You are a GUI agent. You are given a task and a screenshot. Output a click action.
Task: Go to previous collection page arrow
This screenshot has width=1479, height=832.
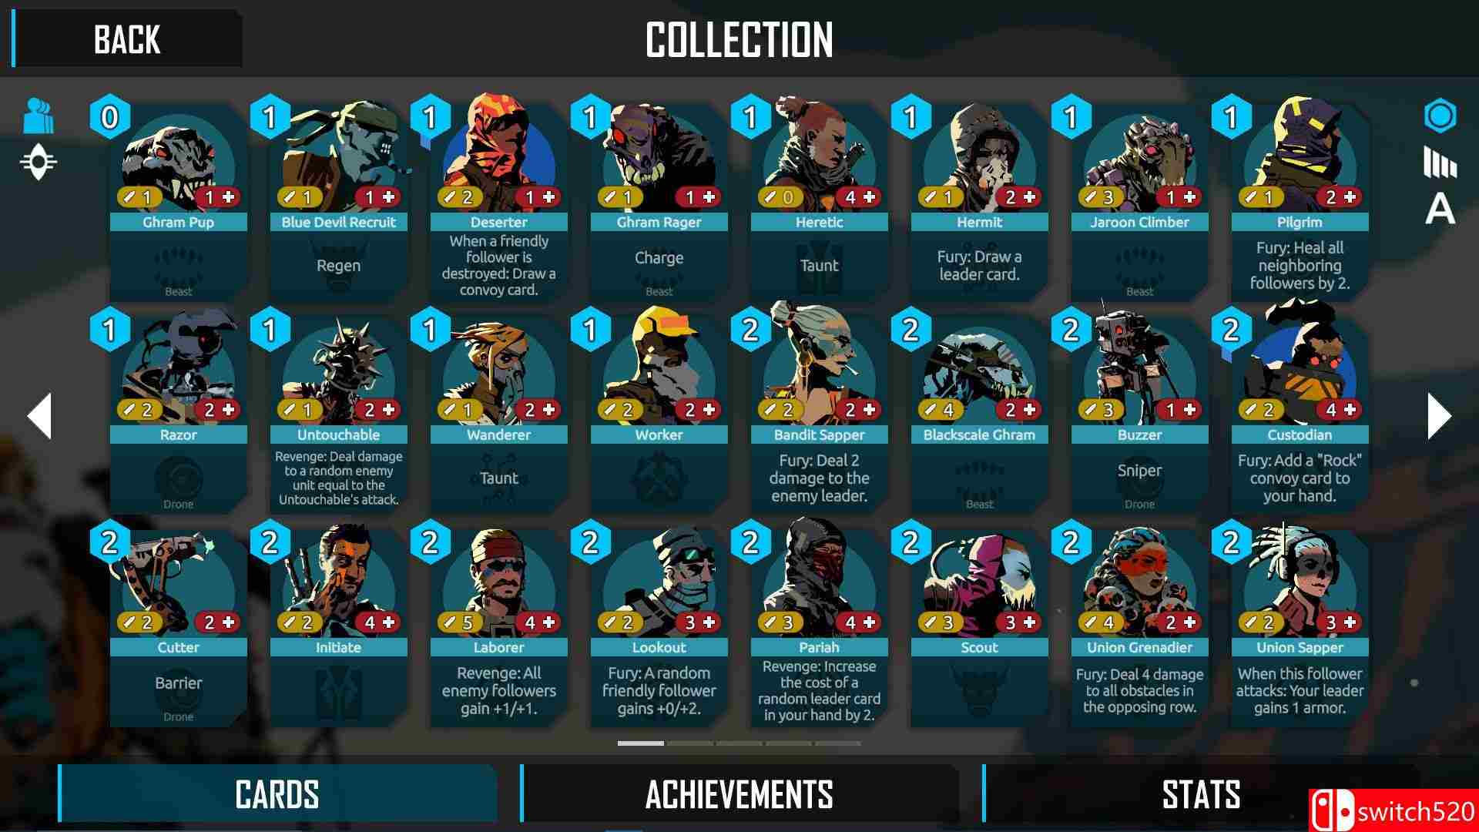pyautogui.click(x=39, y=416)
